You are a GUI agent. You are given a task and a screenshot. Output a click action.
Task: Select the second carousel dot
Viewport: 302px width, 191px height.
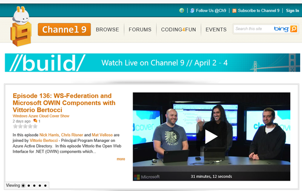click(x=29, y=186)
